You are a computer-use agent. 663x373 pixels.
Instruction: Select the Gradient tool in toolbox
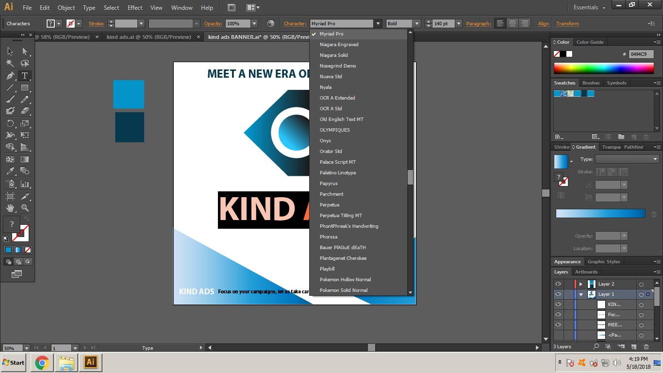click(x=25, y=159)
